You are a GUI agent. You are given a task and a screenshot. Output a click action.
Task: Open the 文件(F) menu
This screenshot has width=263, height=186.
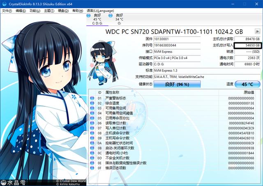coord(7,11)
